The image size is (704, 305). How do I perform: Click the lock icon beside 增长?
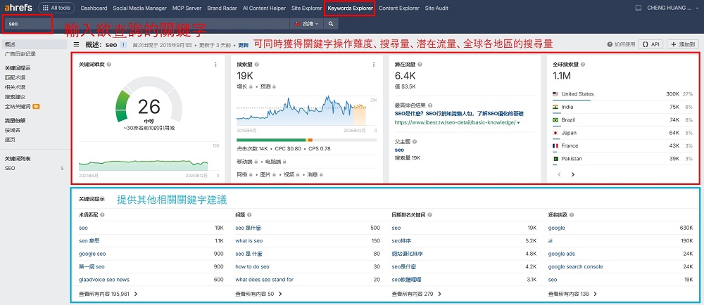point(251,86)
